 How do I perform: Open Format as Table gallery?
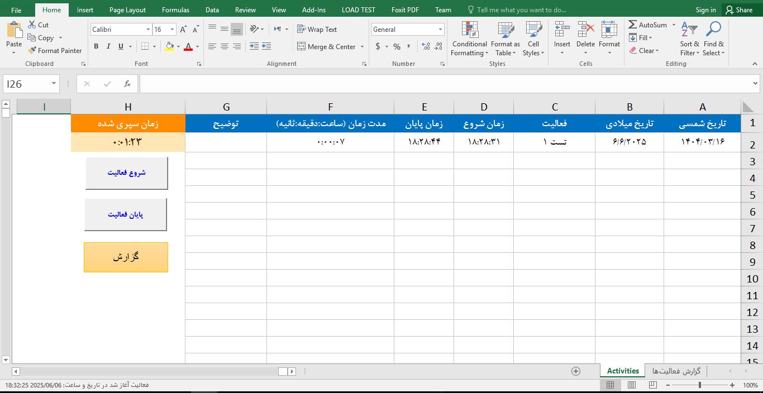click(506, 39)
